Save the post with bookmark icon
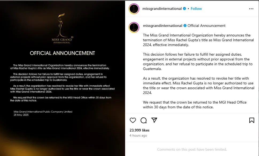The height and width of the screenshot is (156, 259). (252, 120)
